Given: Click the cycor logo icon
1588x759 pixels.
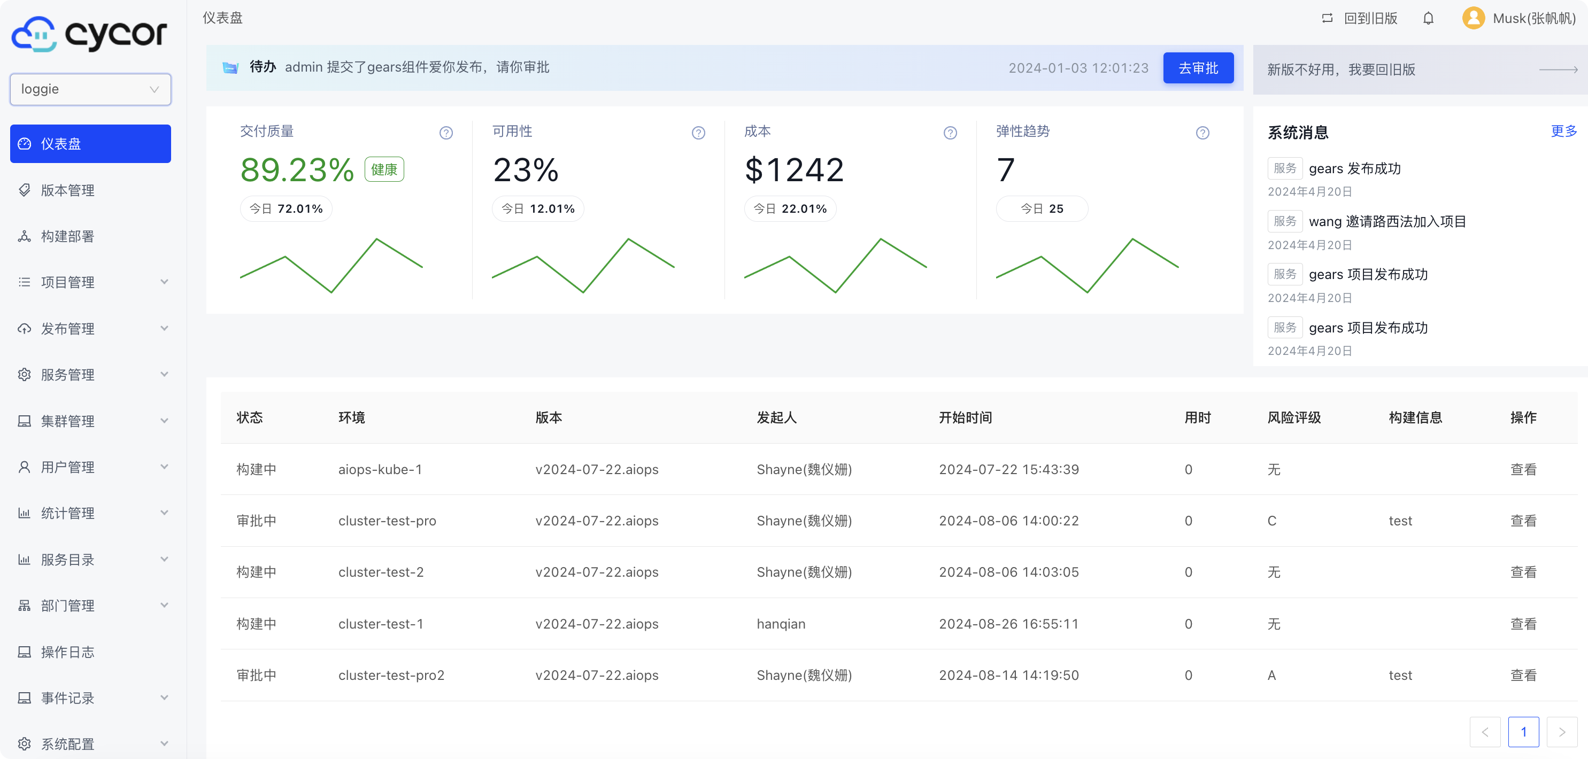Looking at the screenshot, I should [x=34, y=34].
